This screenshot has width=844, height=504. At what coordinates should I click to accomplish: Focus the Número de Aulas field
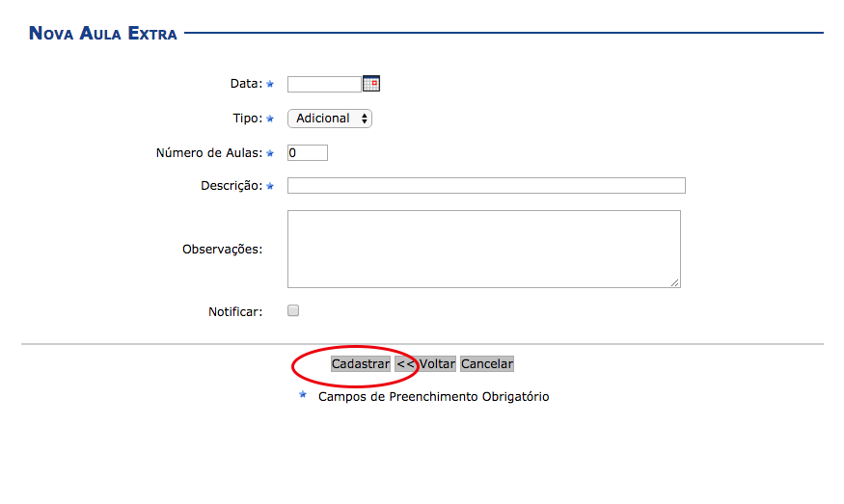click(x=308, y=152)
